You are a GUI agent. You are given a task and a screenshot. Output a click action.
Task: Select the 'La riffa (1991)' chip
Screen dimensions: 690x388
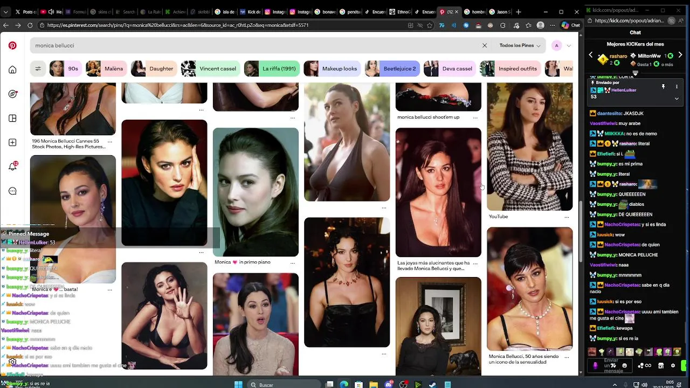coord(272,68)
